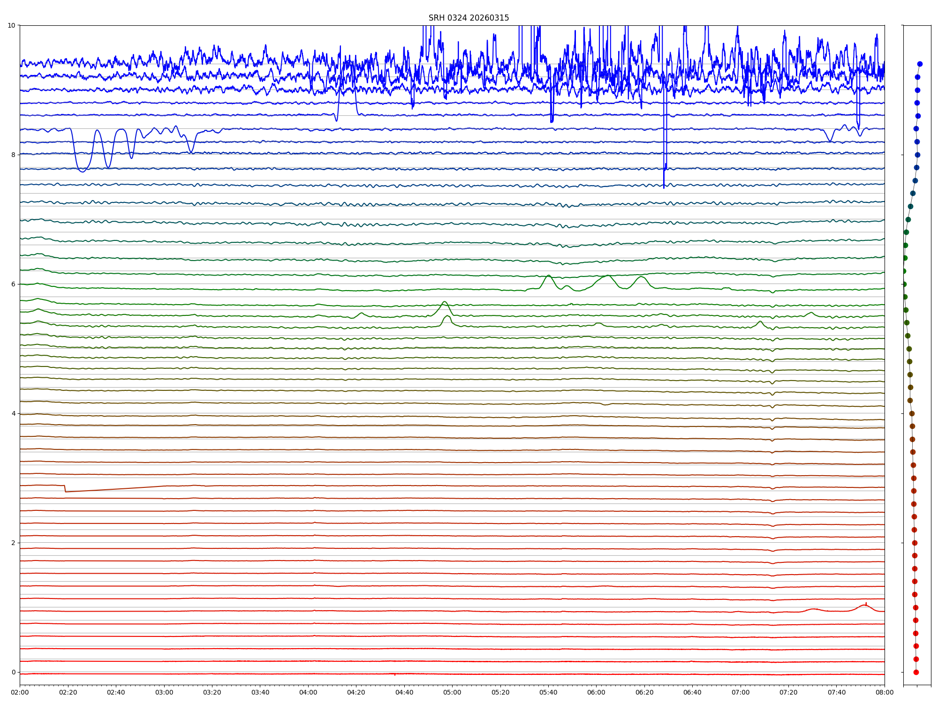Click the y-axis label 4
Screen dimensions: 938x703
pos(13,413)
